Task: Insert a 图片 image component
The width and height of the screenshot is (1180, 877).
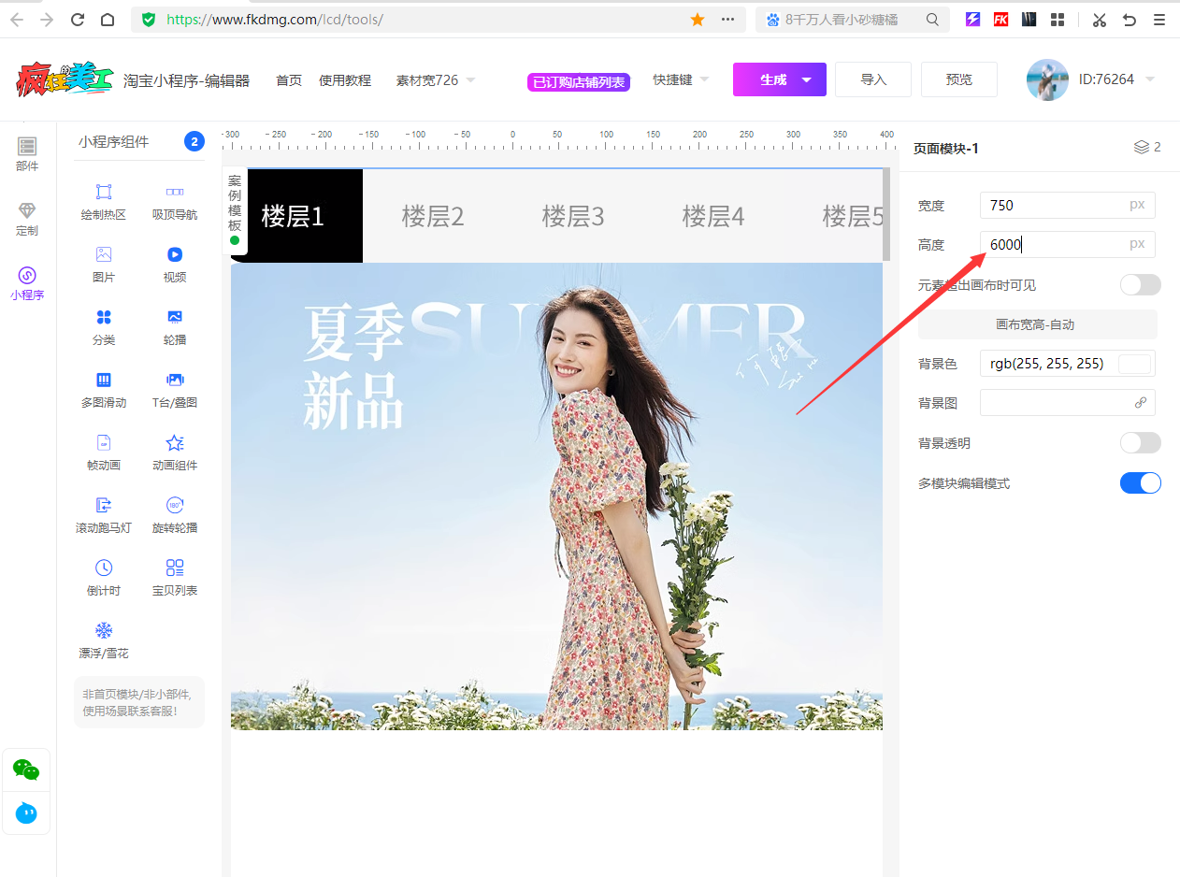Action: pos(104,265)
